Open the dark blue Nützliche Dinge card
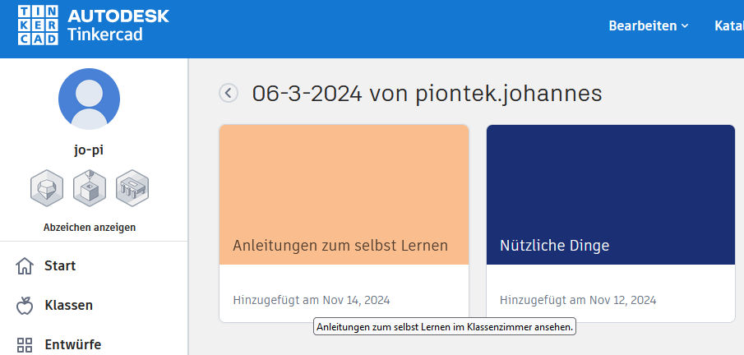 pos(610,195)
